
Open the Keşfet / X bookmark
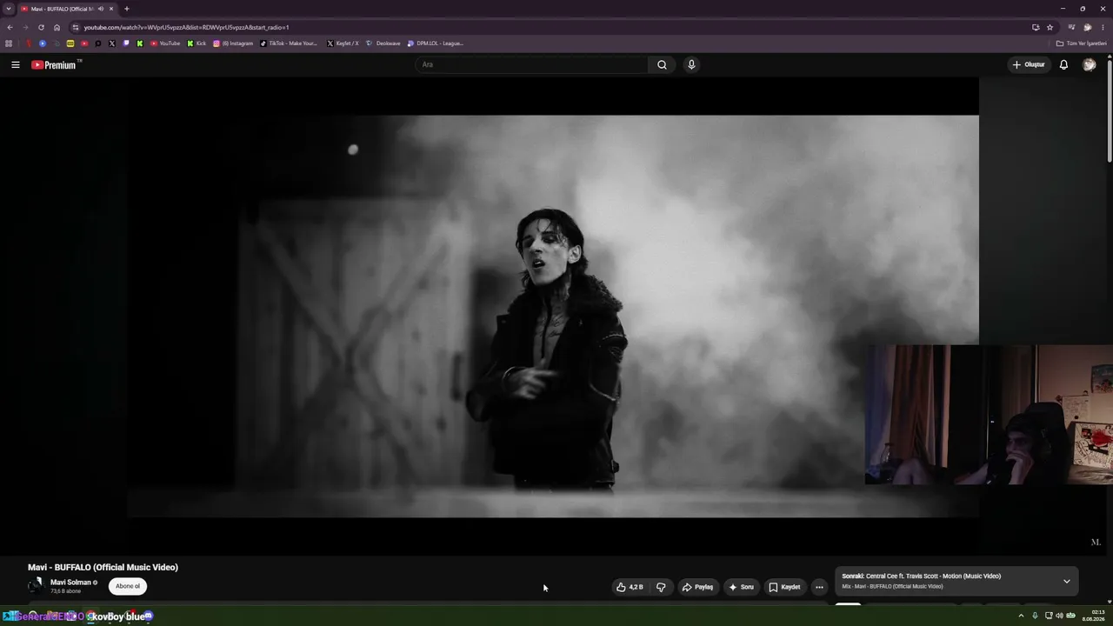[x=343, y=43]
